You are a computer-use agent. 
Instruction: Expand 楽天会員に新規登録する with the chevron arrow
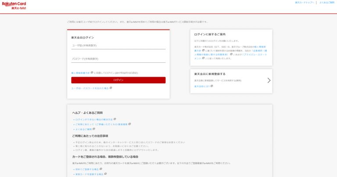(x=269, y=80)
